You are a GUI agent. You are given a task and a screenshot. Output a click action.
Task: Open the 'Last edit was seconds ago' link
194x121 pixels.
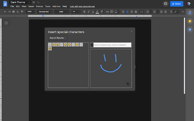pos(82,6)
